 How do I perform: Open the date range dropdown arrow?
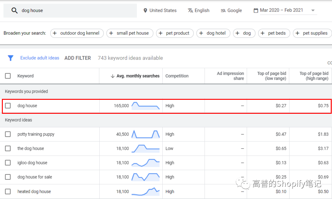313,11
